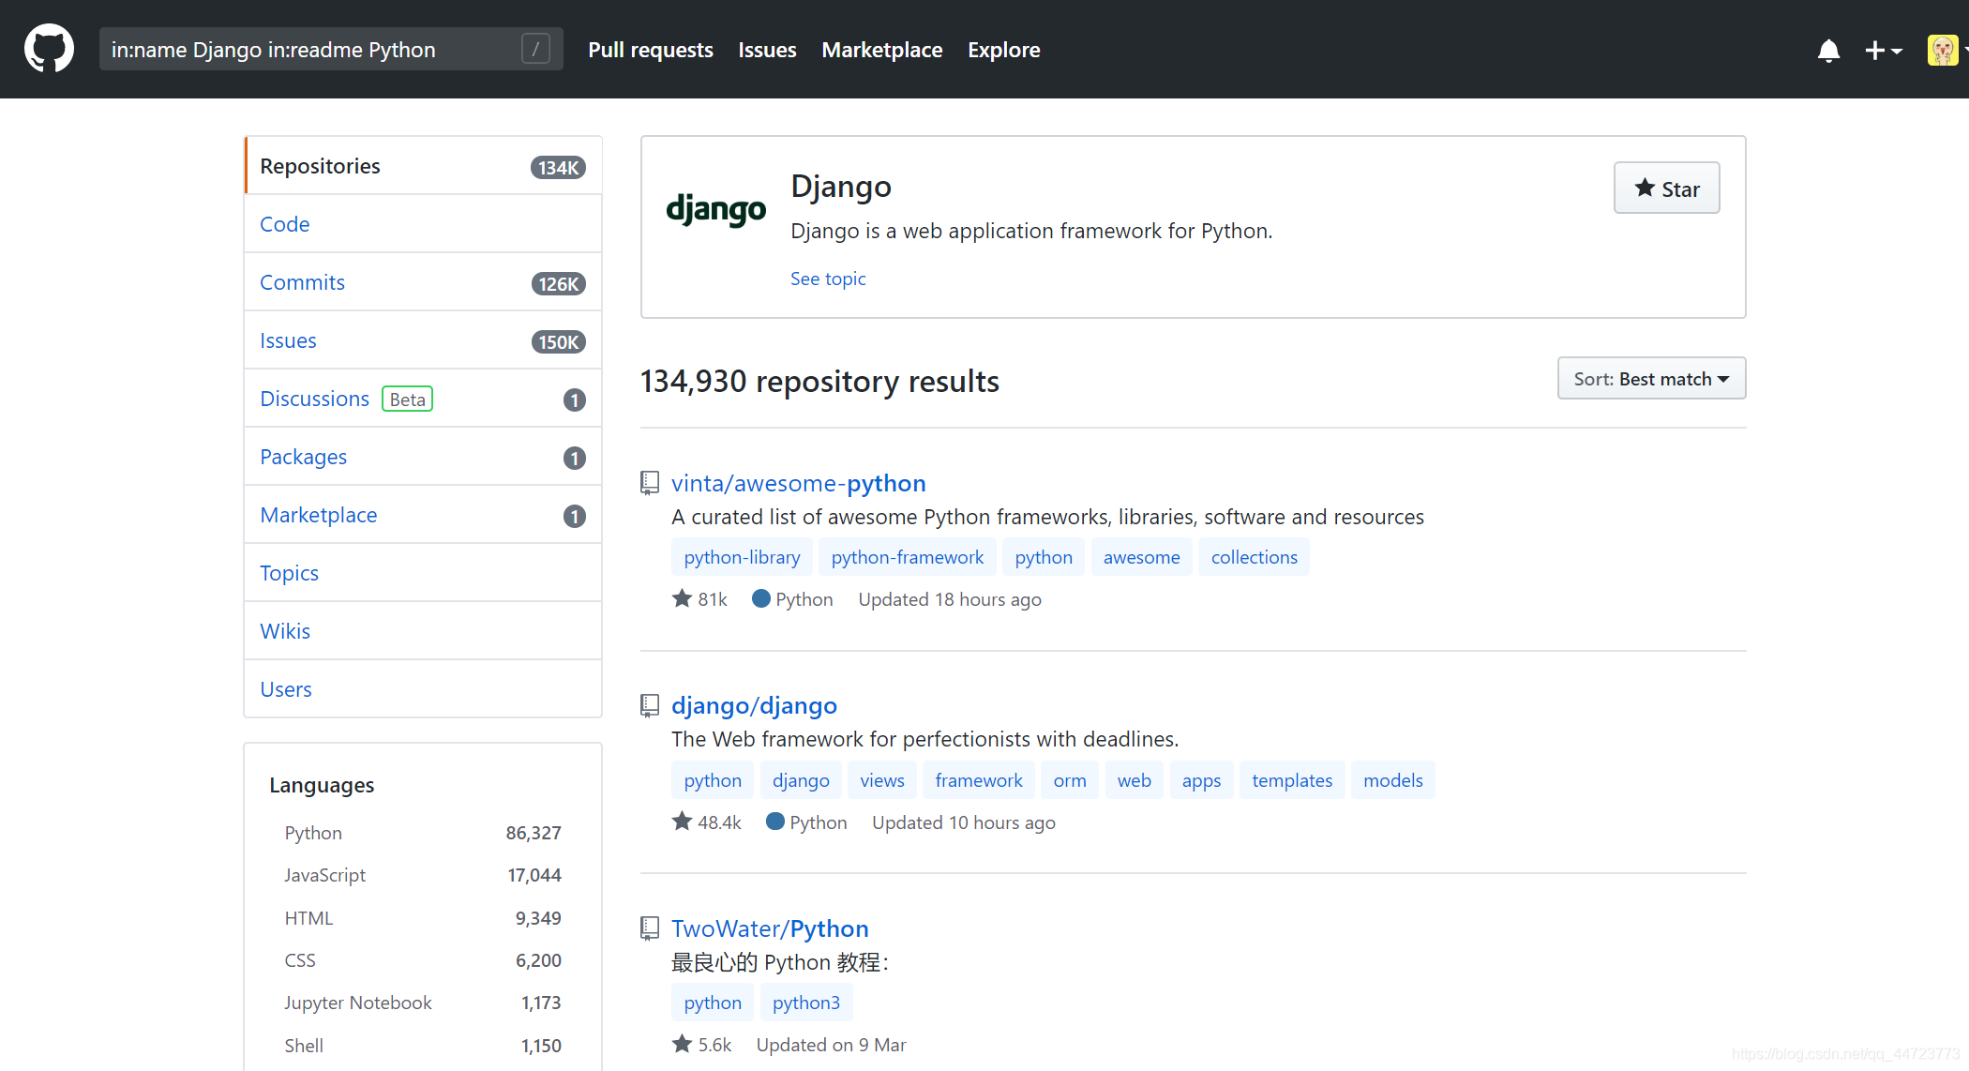Click the TwoWater/Python repository icon

(x=650, y=928)
